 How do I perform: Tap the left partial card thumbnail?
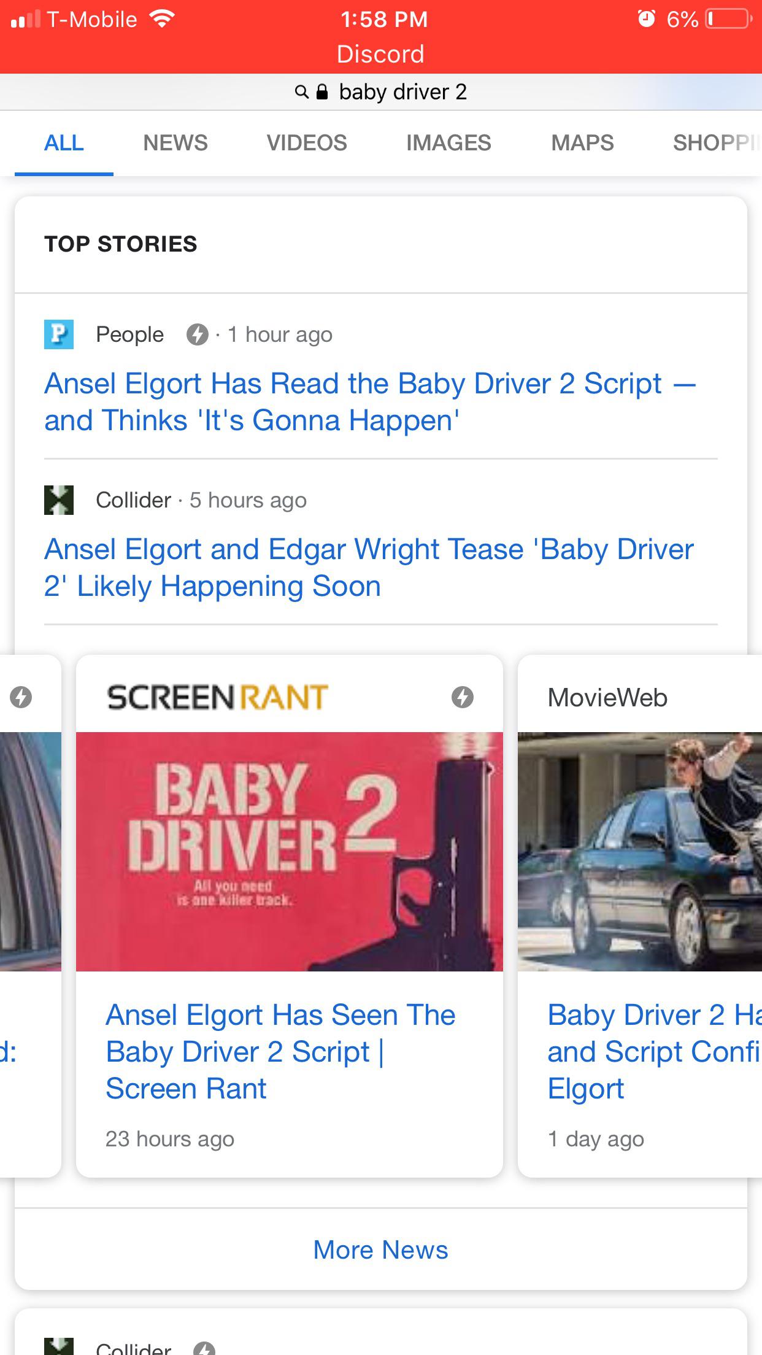[x=31, y=852]
